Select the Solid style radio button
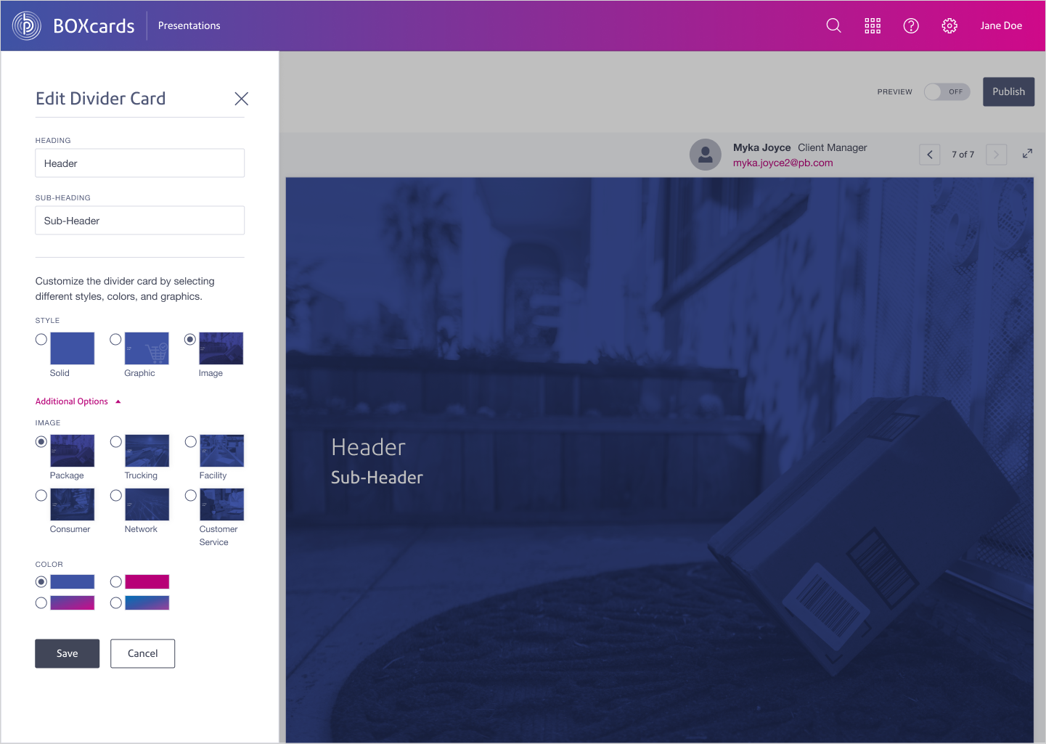 click(x=41, y=340)
